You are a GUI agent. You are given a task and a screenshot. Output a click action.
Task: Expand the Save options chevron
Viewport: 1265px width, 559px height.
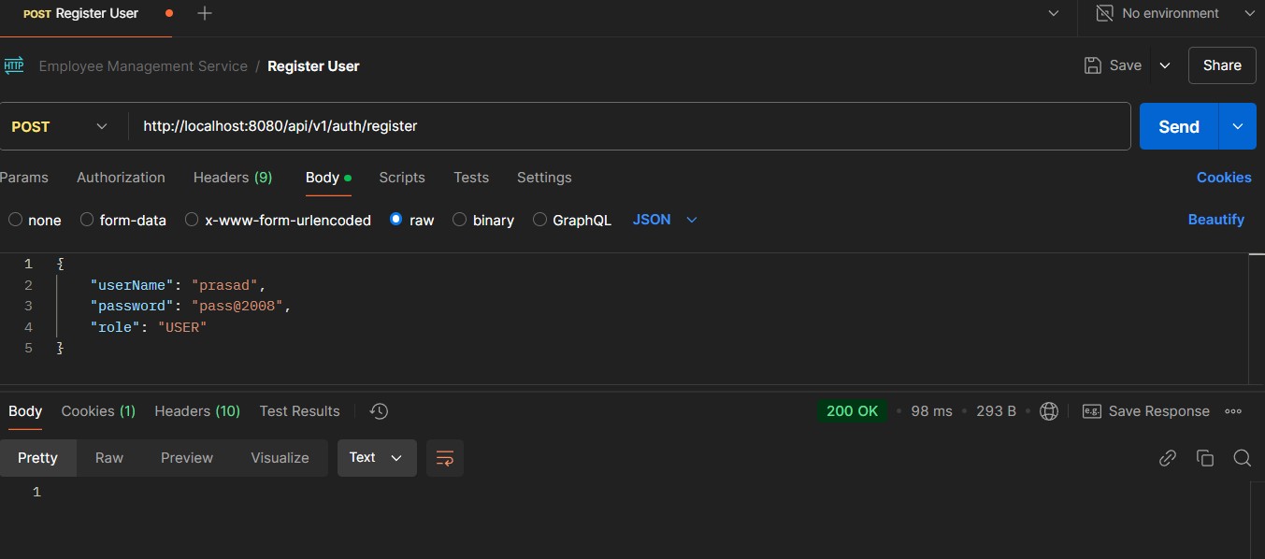click(1164, 65)
